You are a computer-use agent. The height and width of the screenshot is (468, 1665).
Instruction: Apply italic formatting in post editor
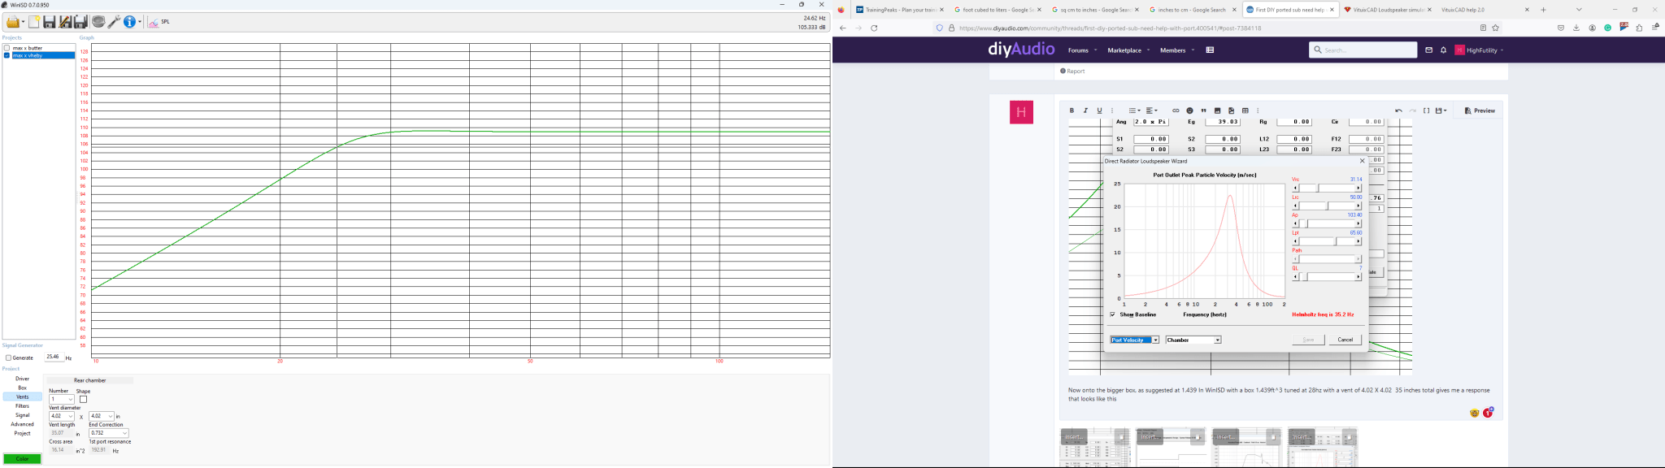pyautogui.click(x=1085, y=110)
